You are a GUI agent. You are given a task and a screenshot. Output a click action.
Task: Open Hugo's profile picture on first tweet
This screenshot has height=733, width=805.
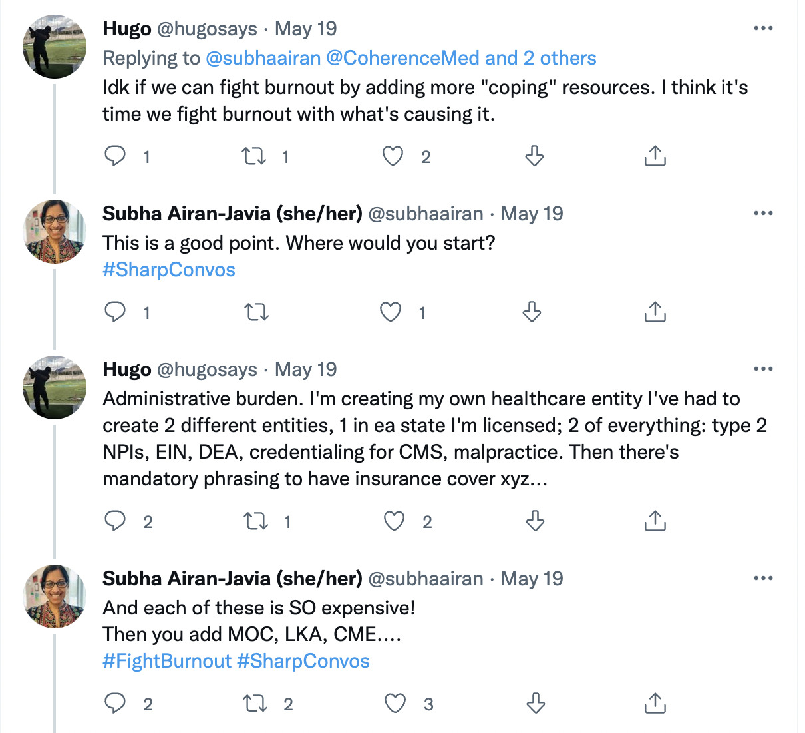54,47
